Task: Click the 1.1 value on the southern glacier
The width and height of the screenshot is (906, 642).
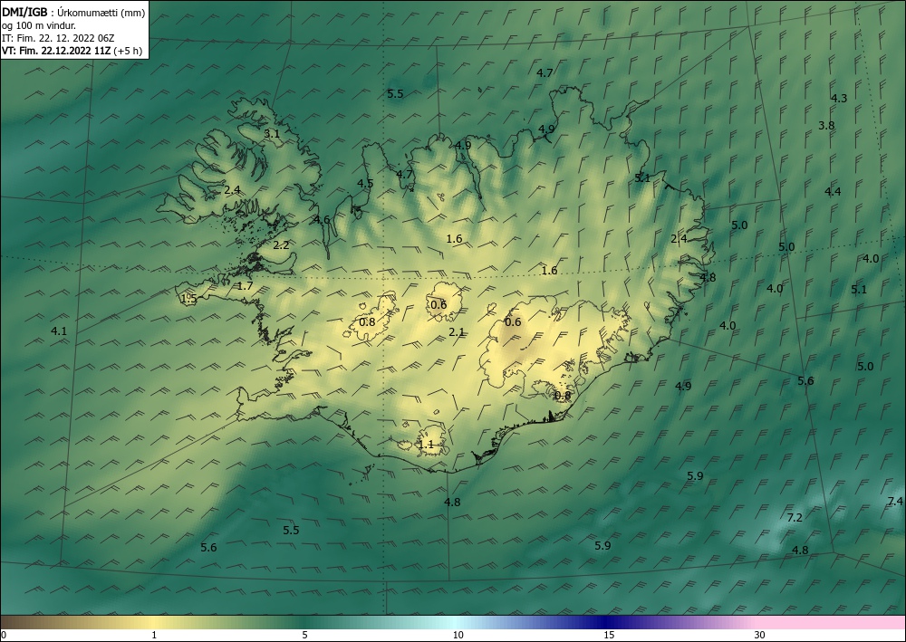Action: pos(426,445)
